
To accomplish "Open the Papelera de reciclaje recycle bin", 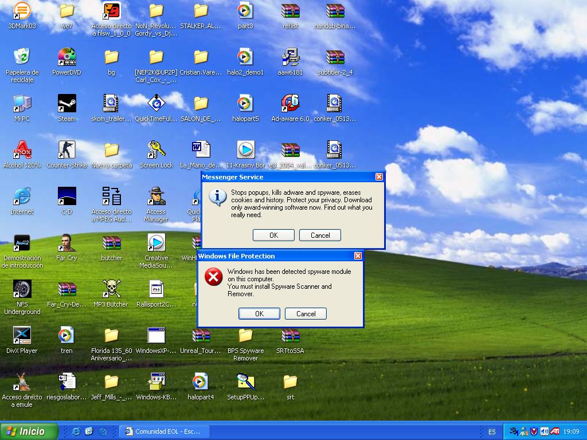I will [x=22, y=57].
